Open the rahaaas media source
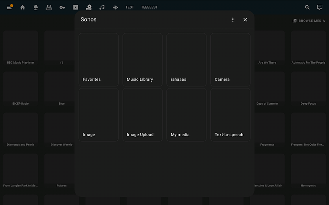Viewport: 329px width, 205px height. click(x=186, y=59)
